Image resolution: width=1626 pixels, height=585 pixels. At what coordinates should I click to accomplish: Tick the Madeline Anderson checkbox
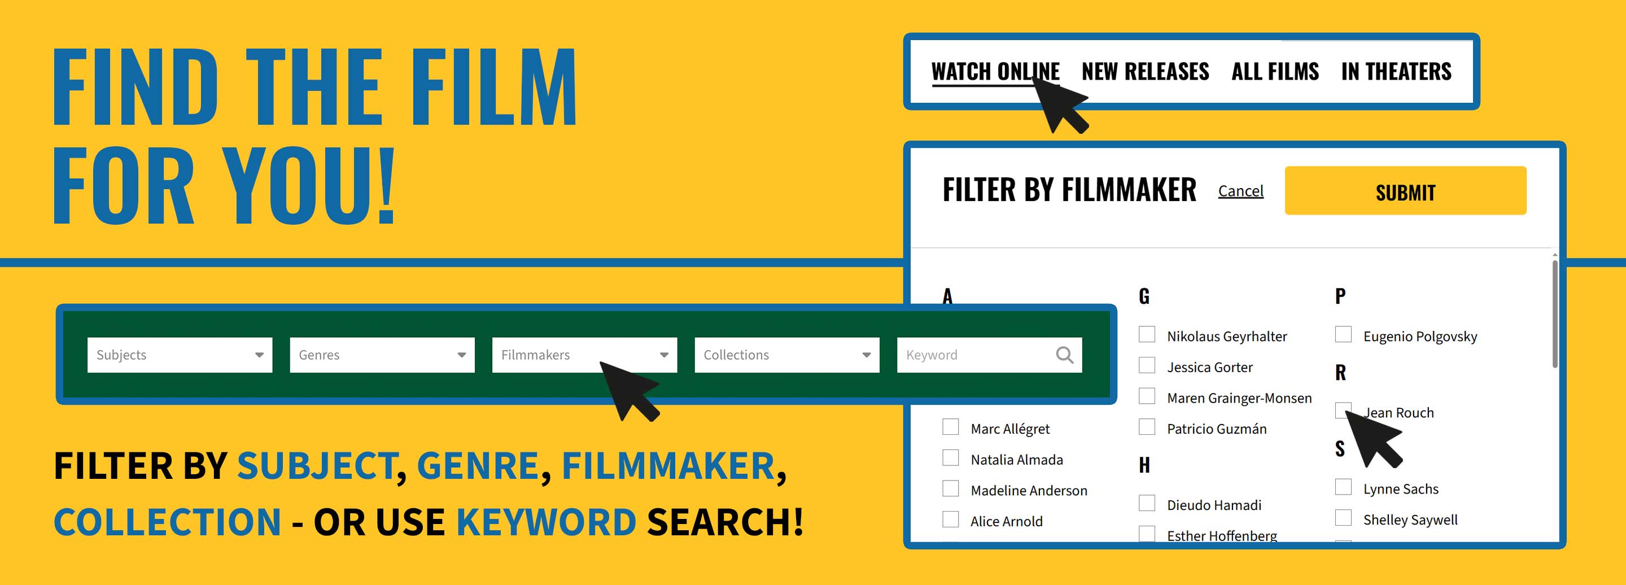pos(951,489)
